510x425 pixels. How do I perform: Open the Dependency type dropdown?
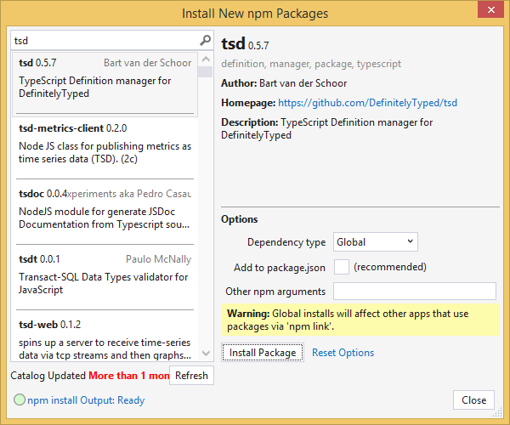375,242
